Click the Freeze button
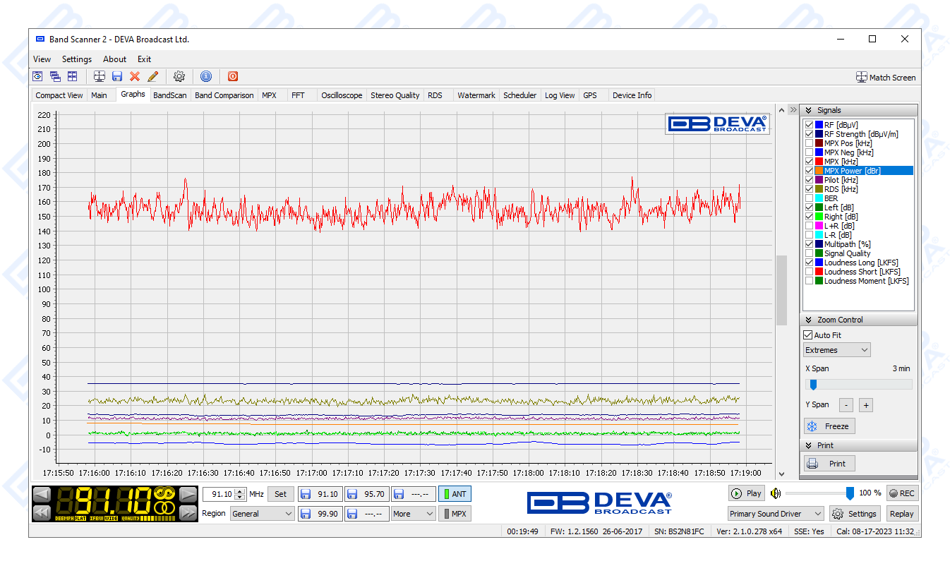 [829, 426]
